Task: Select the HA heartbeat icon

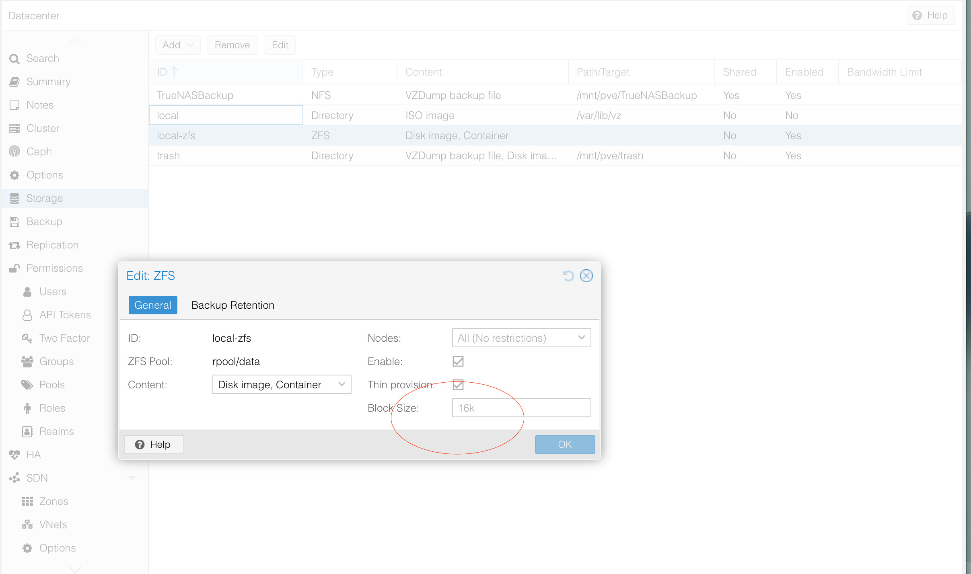Action: (14, 455)
